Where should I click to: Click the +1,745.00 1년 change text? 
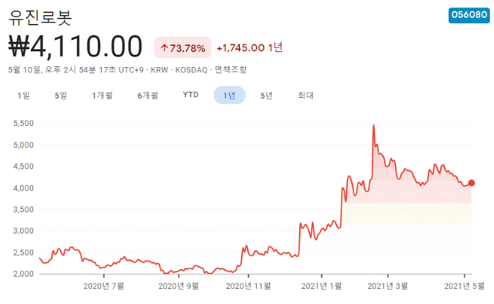pyautogui.click(x=250, y=48)
